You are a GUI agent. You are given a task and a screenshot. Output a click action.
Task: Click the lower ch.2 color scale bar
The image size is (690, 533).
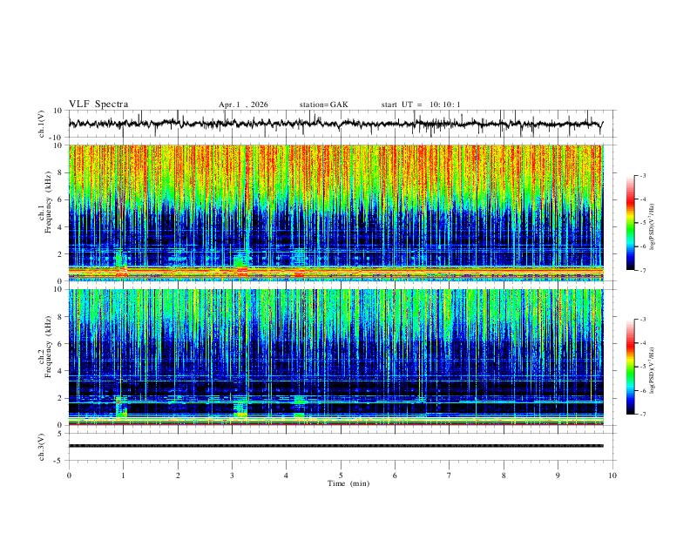(x=630, y=367)
